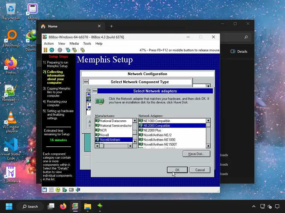Click Details button in File Explorer
285x213 pixels.
(x=239, y=51)
